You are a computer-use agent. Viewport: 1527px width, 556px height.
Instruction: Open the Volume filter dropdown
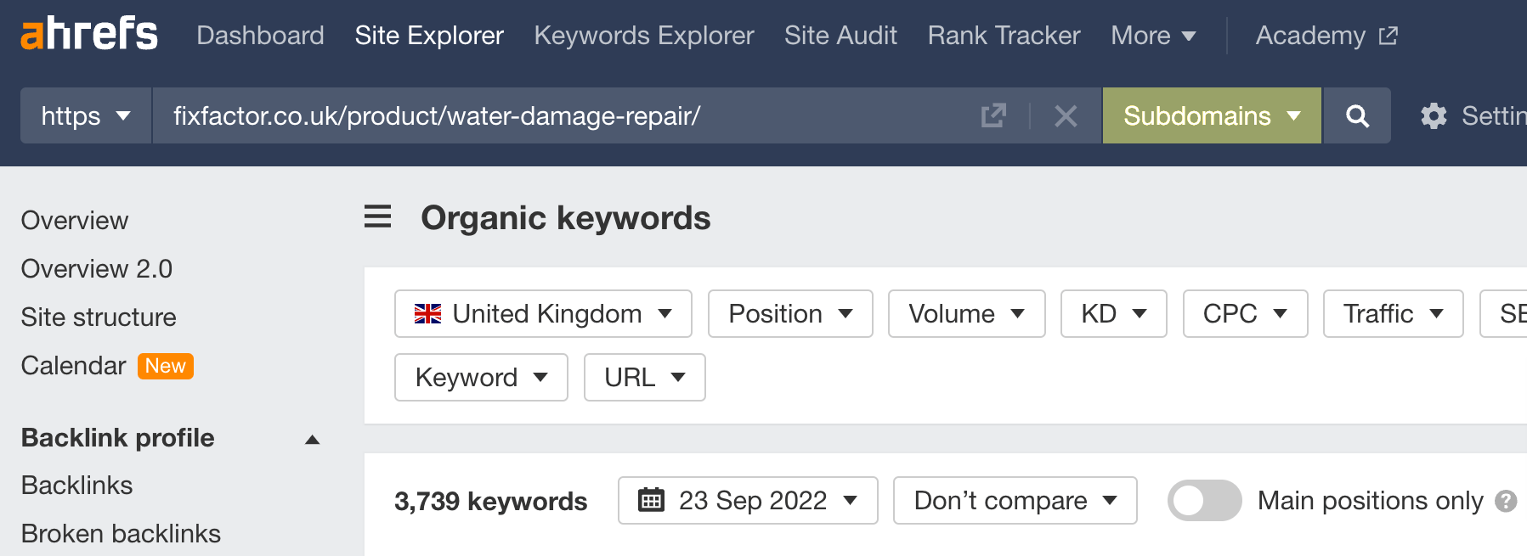[x=967, y=314]
